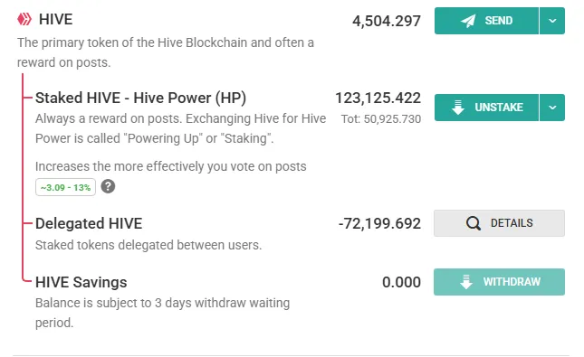Screen dimensions: 584x357
Task: Click the HIVE balance 4,504.297
Action: 387,21
